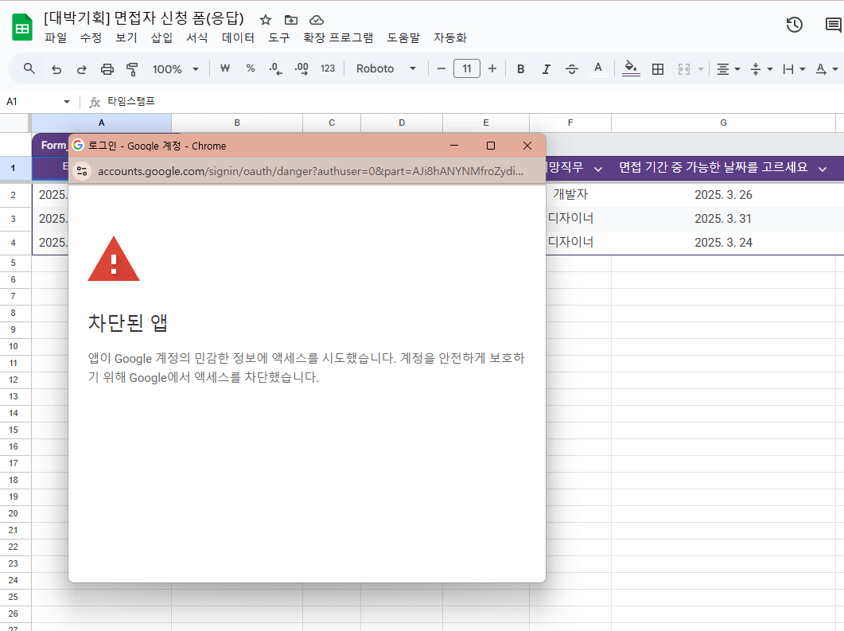Check the cloud save status icon
The height and width of the screenshot is (631, 844).
tap(317, 20)
